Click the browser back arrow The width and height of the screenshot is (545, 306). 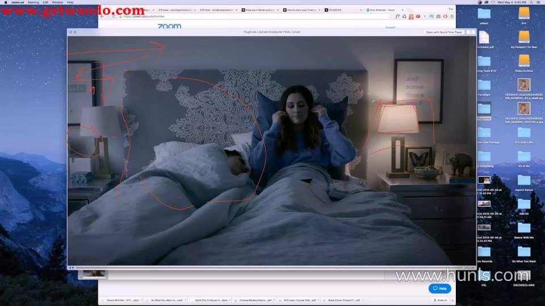click(x=102, y=16)
